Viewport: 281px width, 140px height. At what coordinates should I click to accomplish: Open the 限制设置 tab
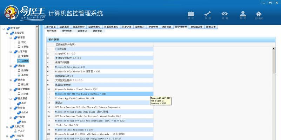pos(211,27)
